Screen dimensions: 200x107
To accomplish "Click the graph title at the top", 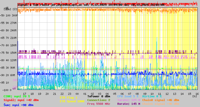I will point(91,5).
